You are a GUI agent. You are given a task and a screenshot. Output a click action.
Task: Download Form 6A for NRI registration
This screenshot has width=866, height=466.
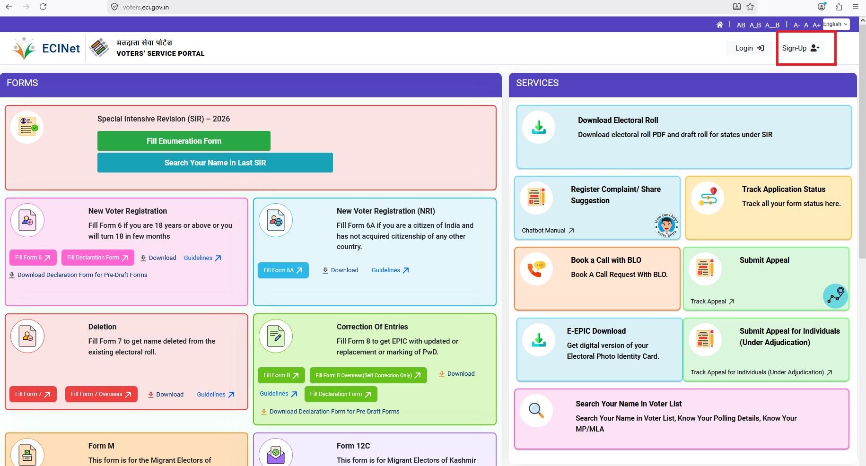click(341, 270)
